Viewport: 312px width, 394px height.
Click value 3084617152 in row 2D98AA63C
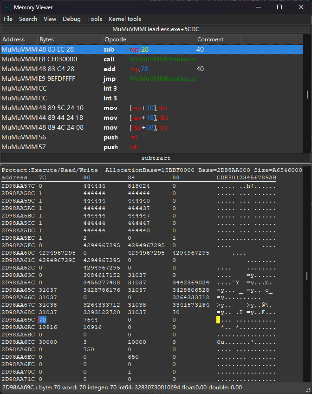[x=102, y=275]
